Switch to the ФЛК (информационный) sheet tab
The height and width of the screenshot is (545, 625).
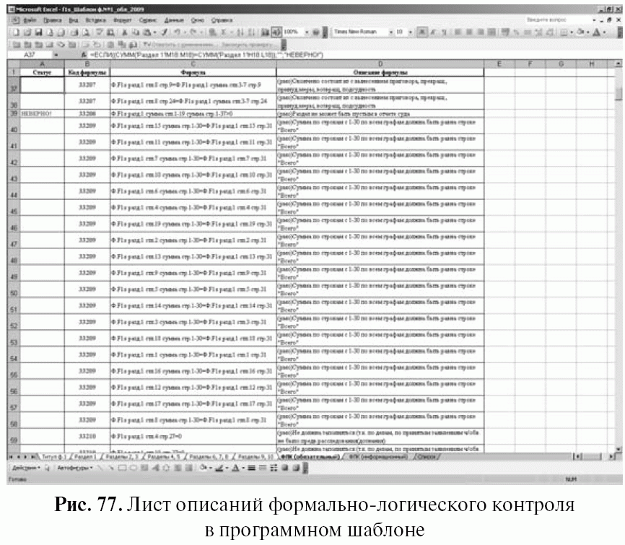pos(377,456)
